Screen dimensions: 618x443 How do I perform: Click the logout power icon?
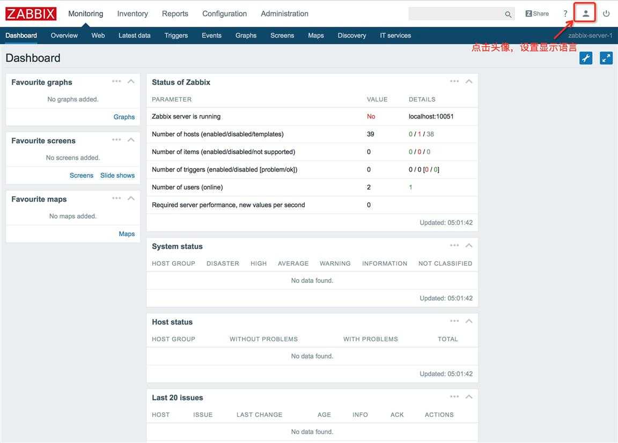[606, 14]
